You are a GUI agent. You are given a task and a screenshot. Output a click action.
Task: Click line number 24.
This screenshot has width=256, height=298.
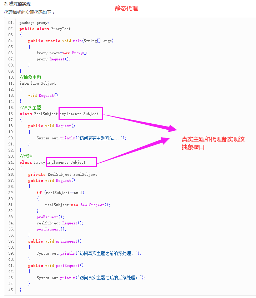(11, 162)
